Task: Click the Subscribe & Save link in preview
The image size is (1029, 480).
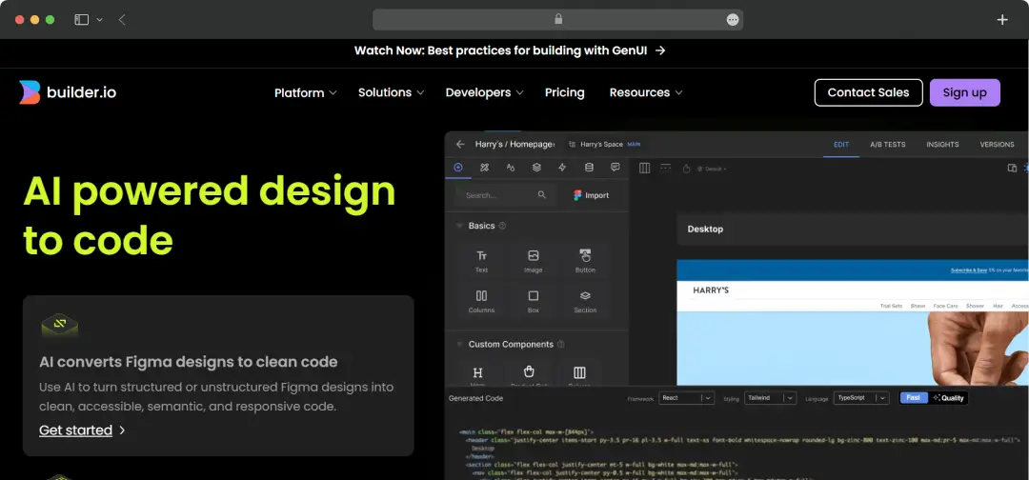Action: pos(968,270)
